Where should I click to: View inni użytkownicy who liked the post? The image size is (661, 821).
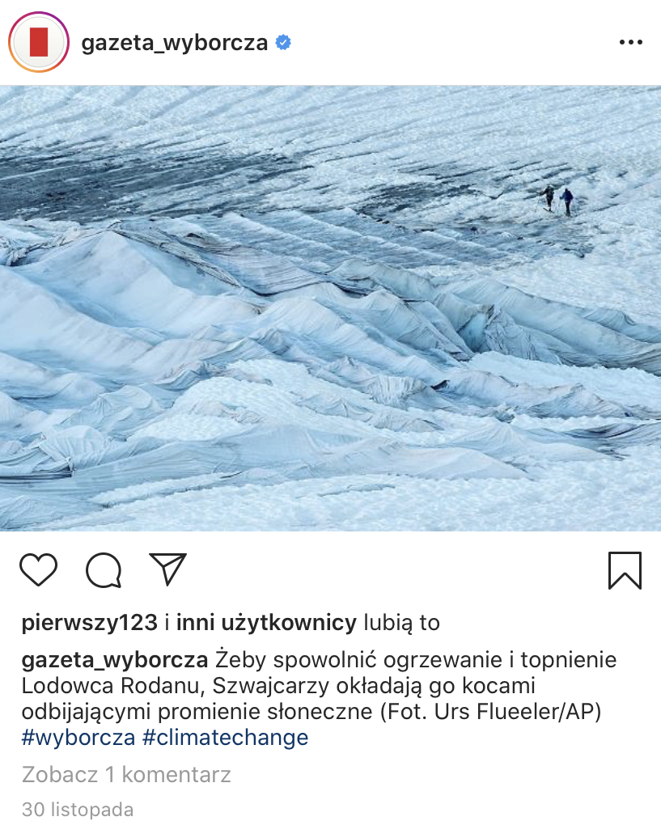pyautogui.click(x=266, y=623)
